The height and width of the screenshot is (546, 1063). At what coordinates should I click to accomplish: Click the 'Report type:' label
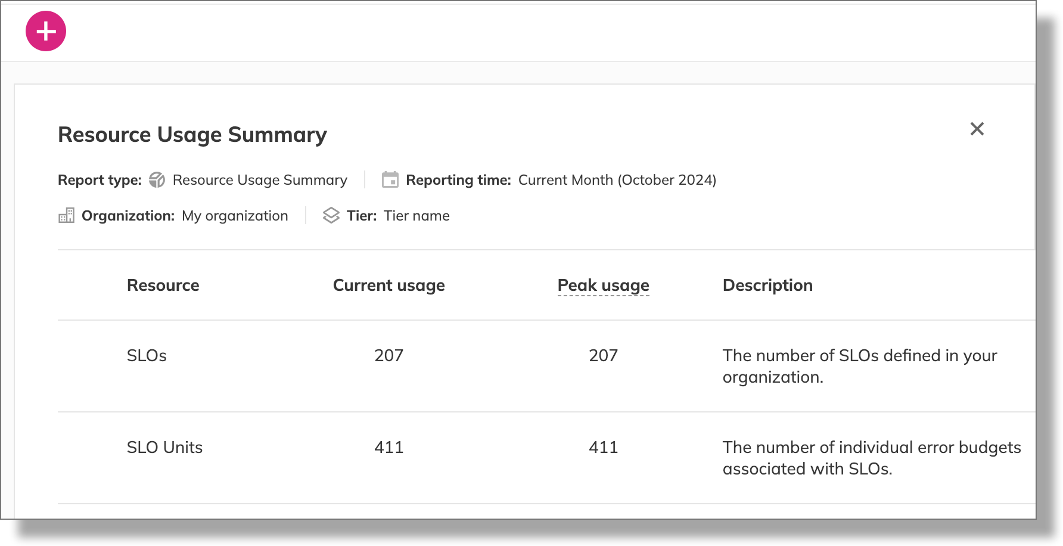[100, 180]
